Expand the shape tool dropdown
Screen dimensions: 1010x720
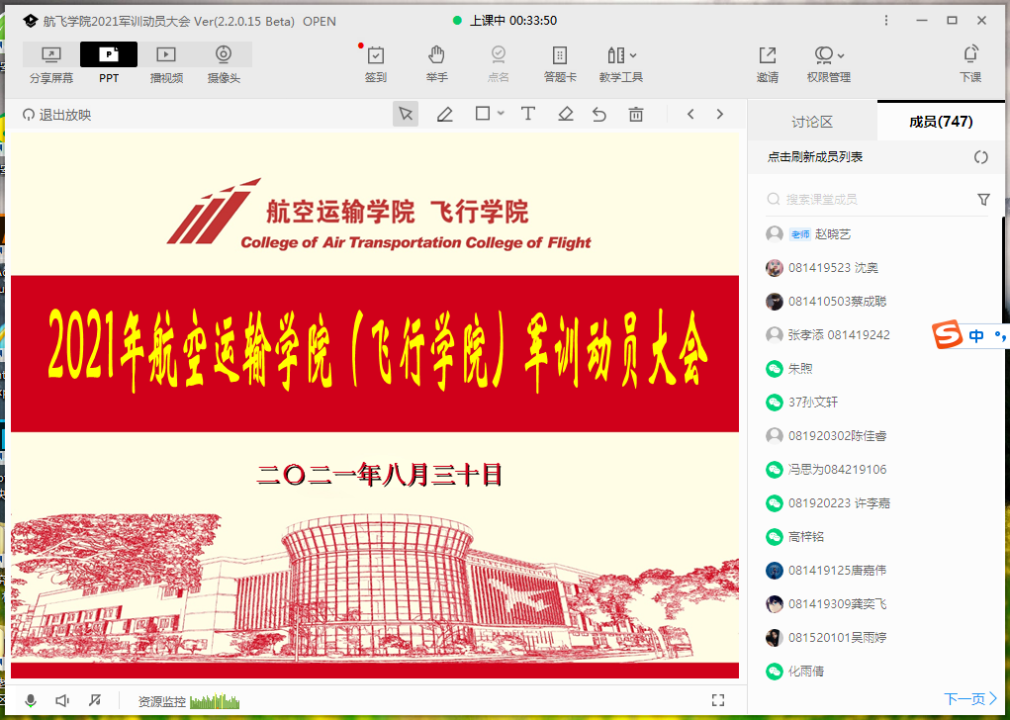pyautogui.click(x=501, y=115)
